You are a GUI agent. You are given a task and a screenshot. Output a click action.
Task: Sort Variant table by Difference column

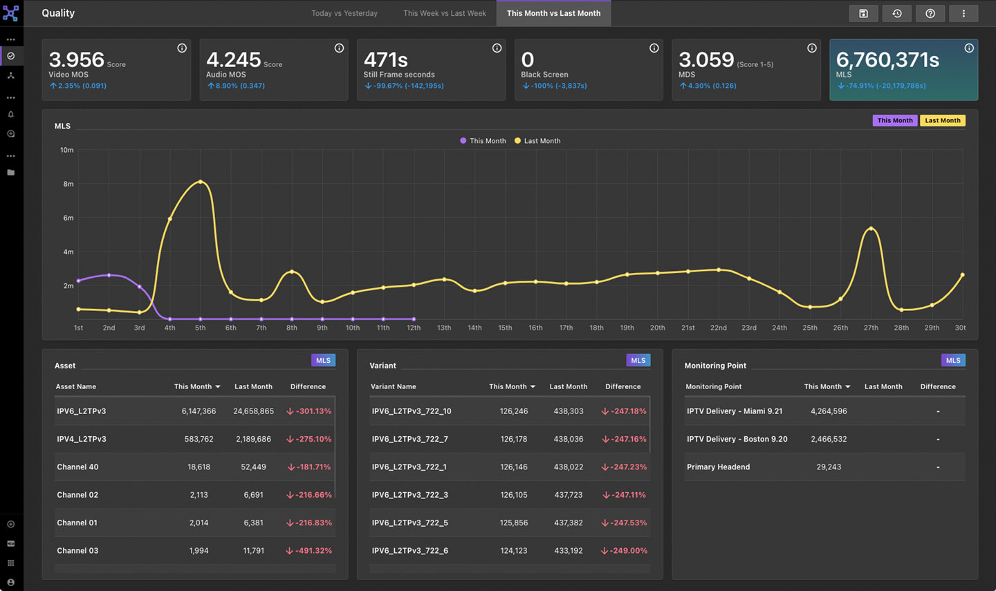[x=623, y=387]
